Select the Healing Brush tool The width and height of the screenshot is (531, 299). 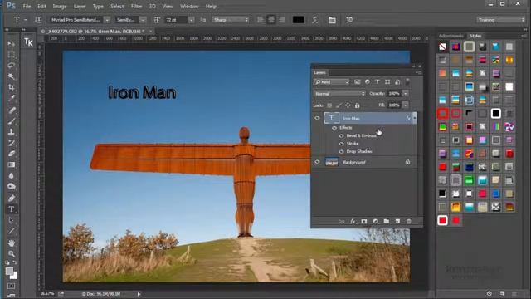pos(11,110)
